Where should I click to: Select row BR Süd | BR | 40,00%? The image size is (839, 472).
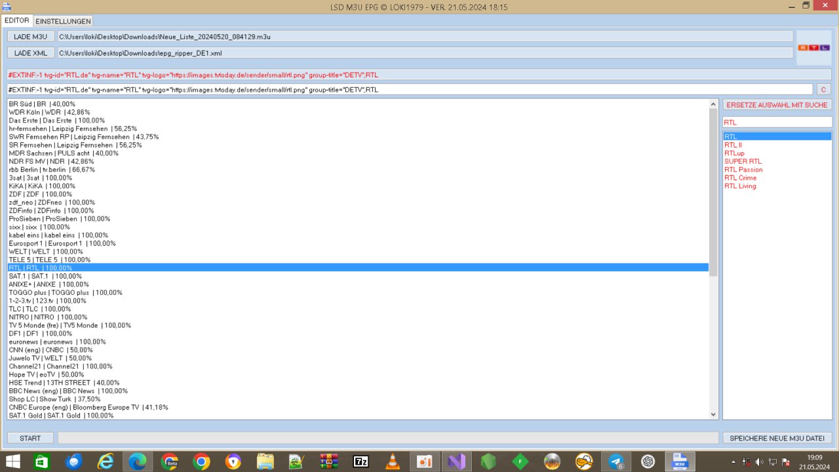[x=358, y=104]
